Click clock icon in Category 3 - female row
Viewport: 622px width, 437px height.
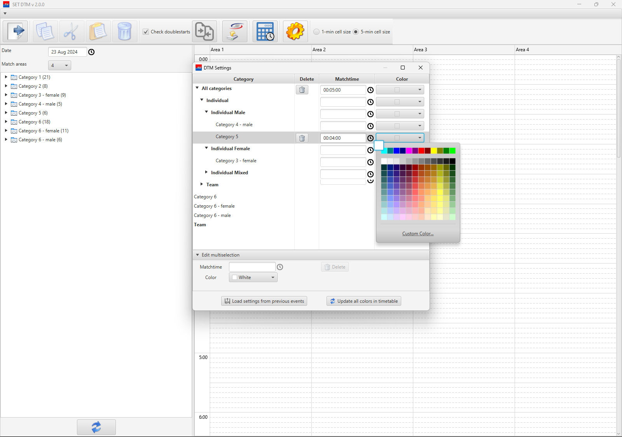click(370, 162)
